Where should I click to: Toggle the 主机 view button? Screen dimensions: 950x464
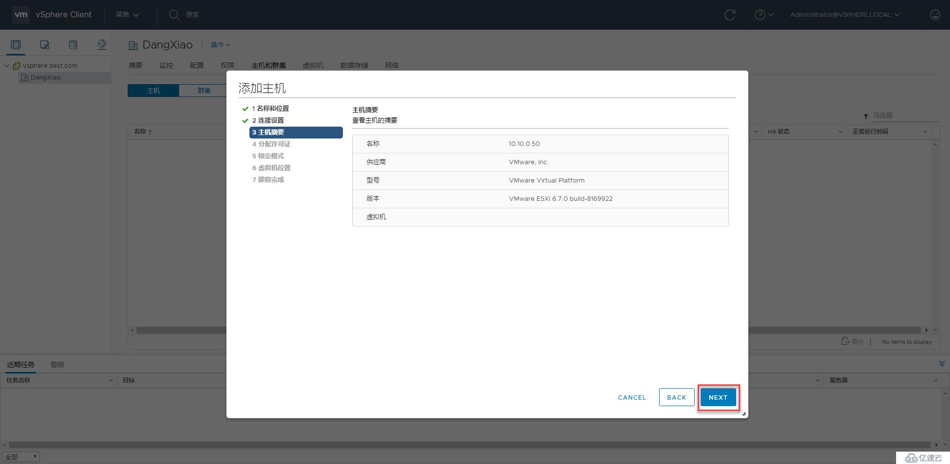[153, 91]
